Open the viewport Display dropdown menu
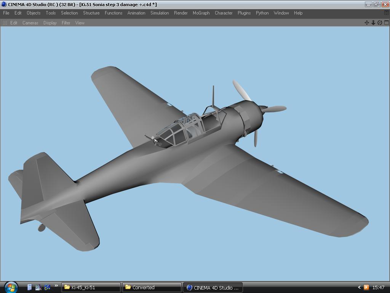 click(x=50, y=23)
